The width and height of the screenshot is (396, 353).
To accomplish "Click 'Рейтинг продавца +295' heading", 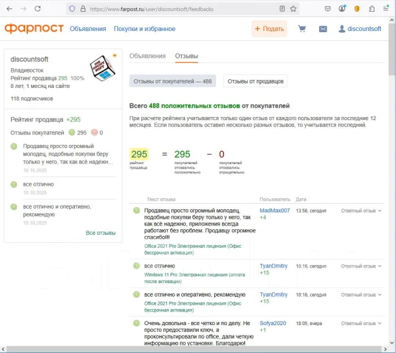I will tap(45, 120).
